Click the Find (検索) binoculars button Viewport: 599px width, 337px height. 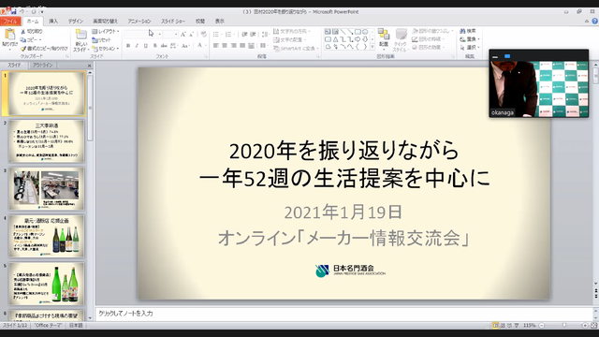pyautogui.click(x=468, y=31)
